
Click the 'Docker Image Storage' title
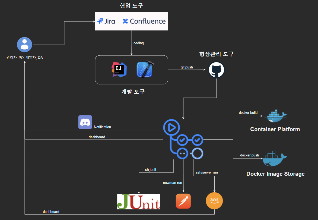[x=275, y=174]
